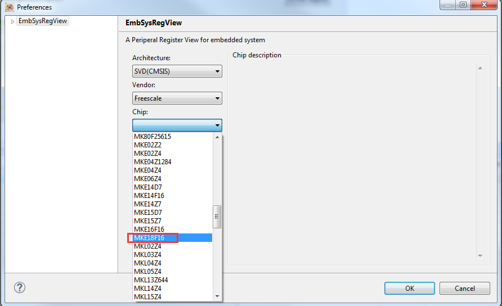502x306 pixels.
Task: Choose MKE02Z2 from chip list
Action: [x=173, y=145]
